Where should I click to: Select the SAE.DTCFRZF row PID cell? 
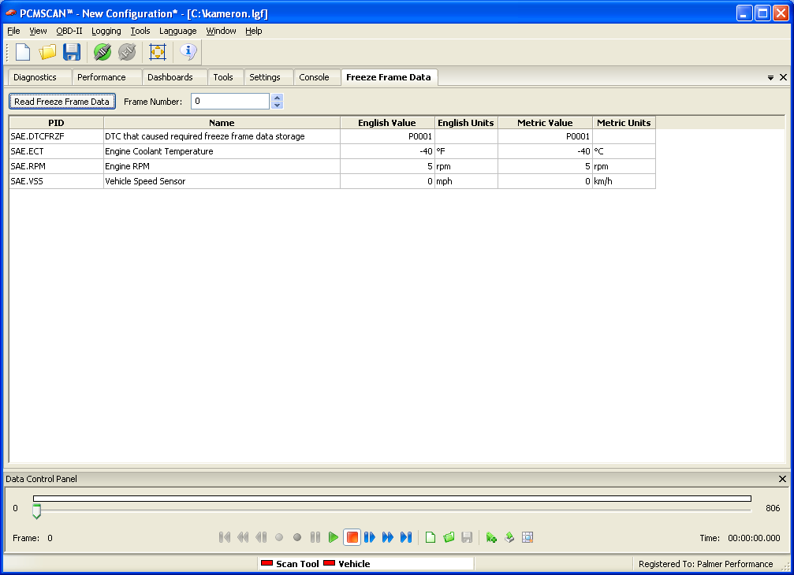[56, 136]
